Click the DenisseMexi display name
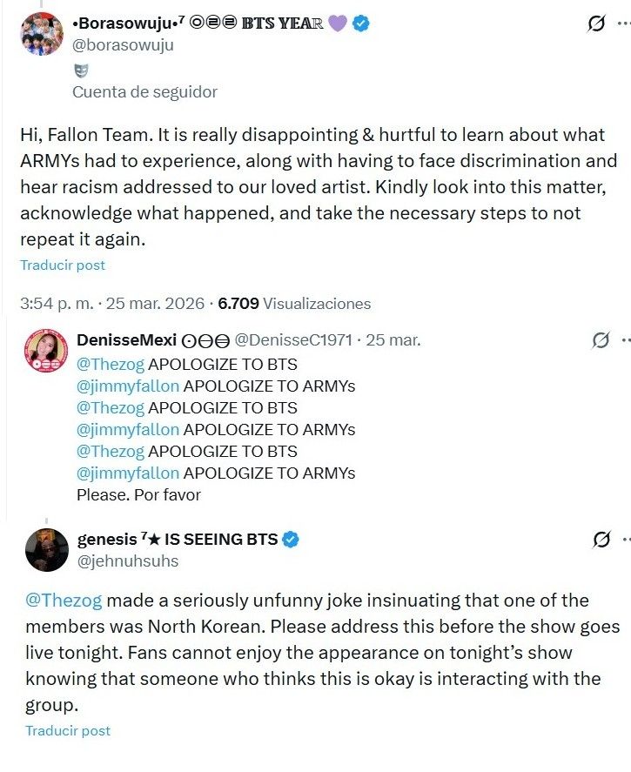Viewport: 631px width, 772px height. coord(126,340)
